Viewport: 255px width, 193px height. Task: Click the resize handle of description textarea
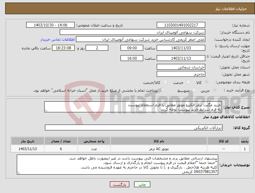(46, 110)
